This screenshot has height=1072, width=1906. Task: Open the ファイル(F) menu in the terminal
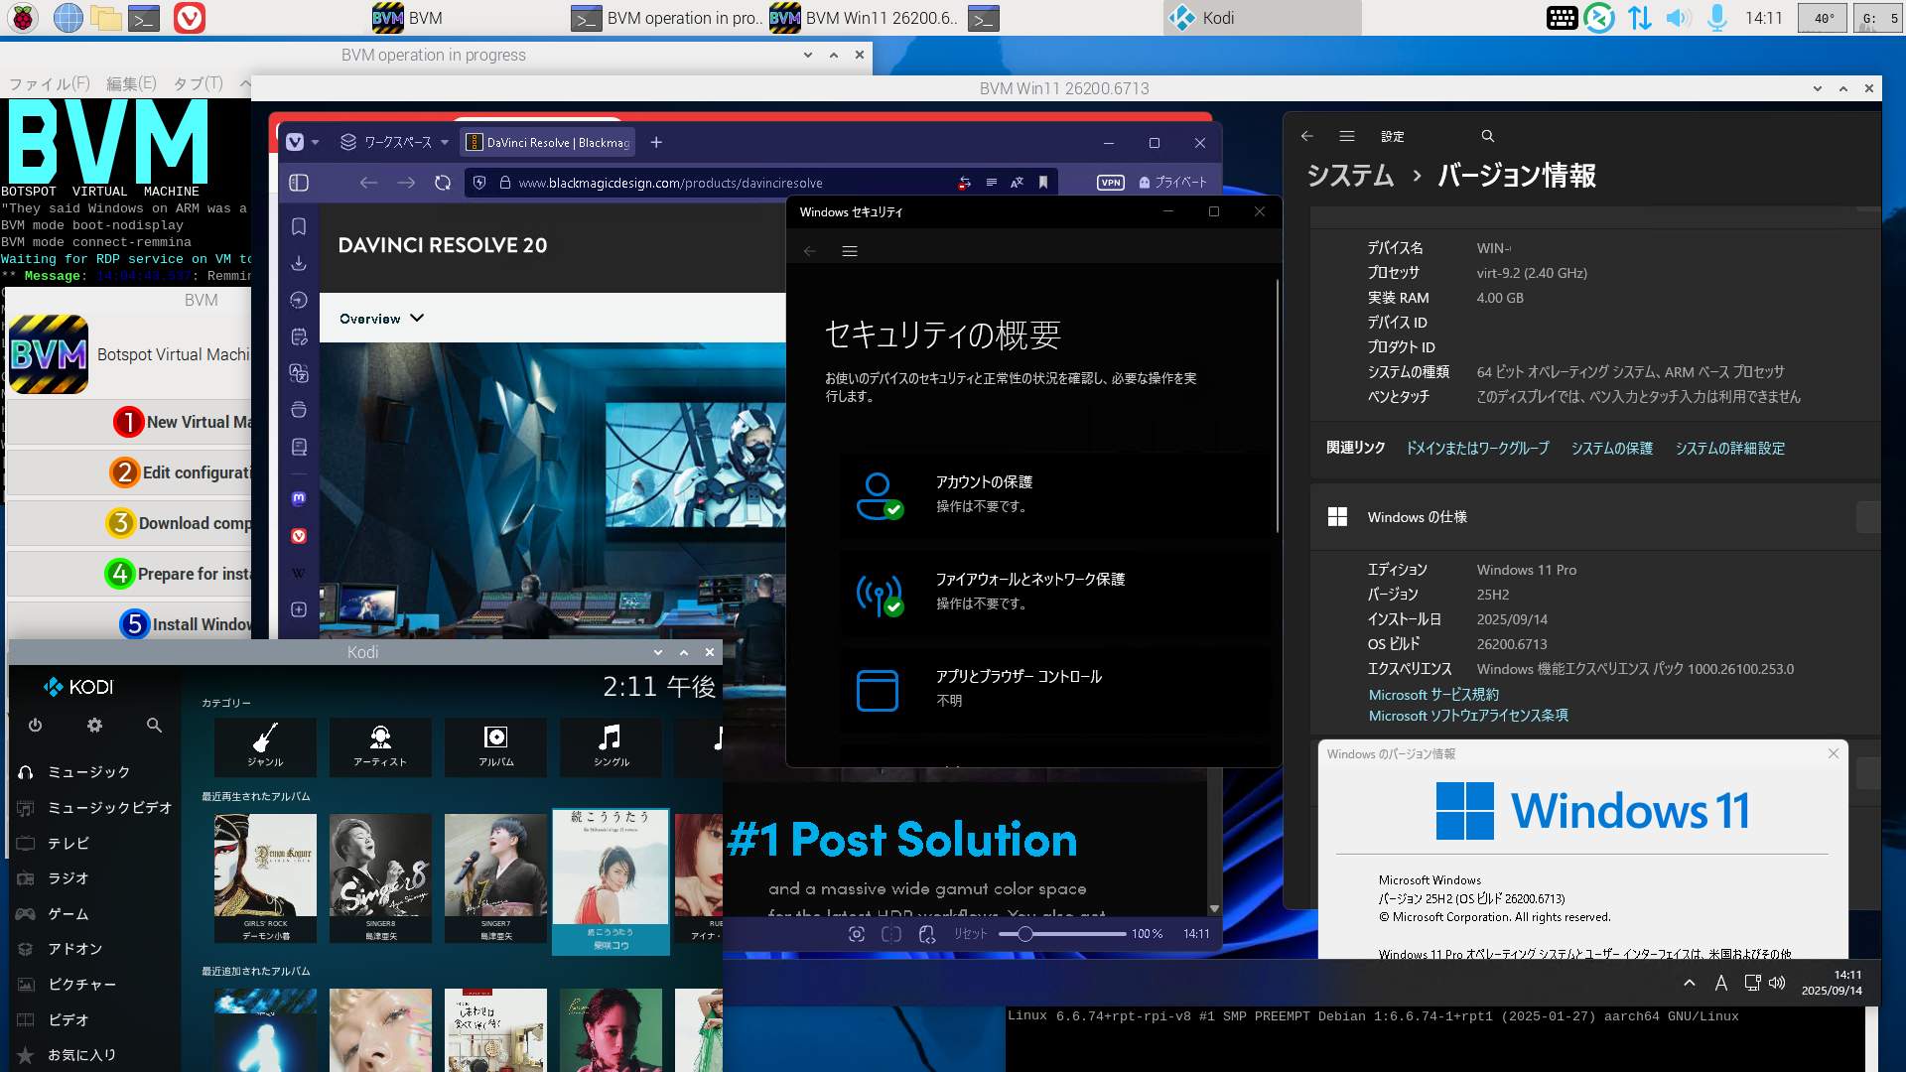tap(50, 84)
